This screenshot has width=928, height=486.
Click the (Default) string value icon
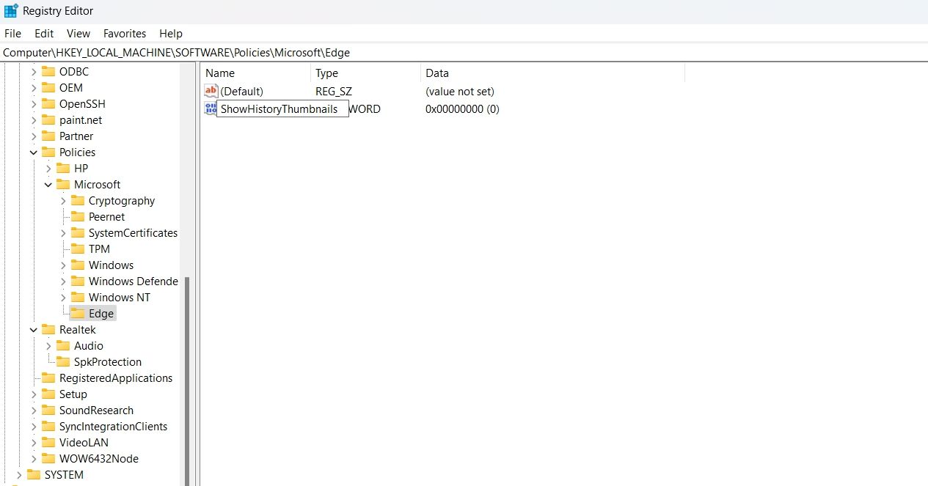[211, 92]
